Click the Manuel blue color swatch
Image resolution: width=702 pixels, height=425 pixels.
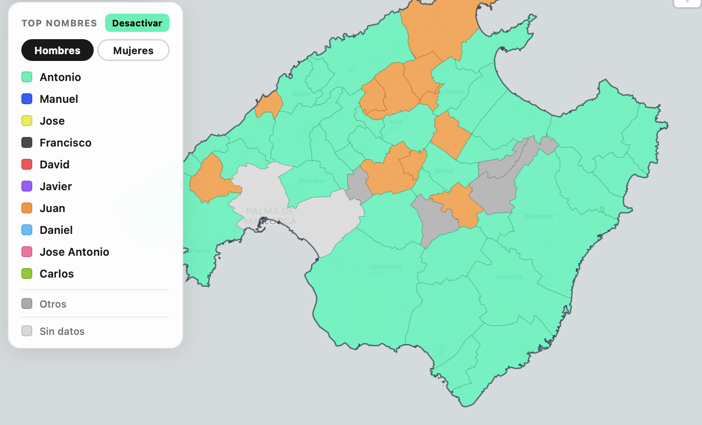[27, 99]
